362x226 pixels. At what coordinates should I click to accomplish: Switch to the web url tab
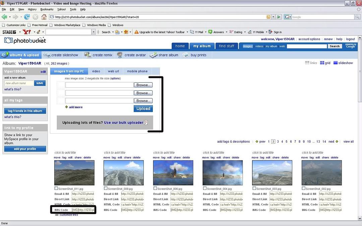click(113, 71)
